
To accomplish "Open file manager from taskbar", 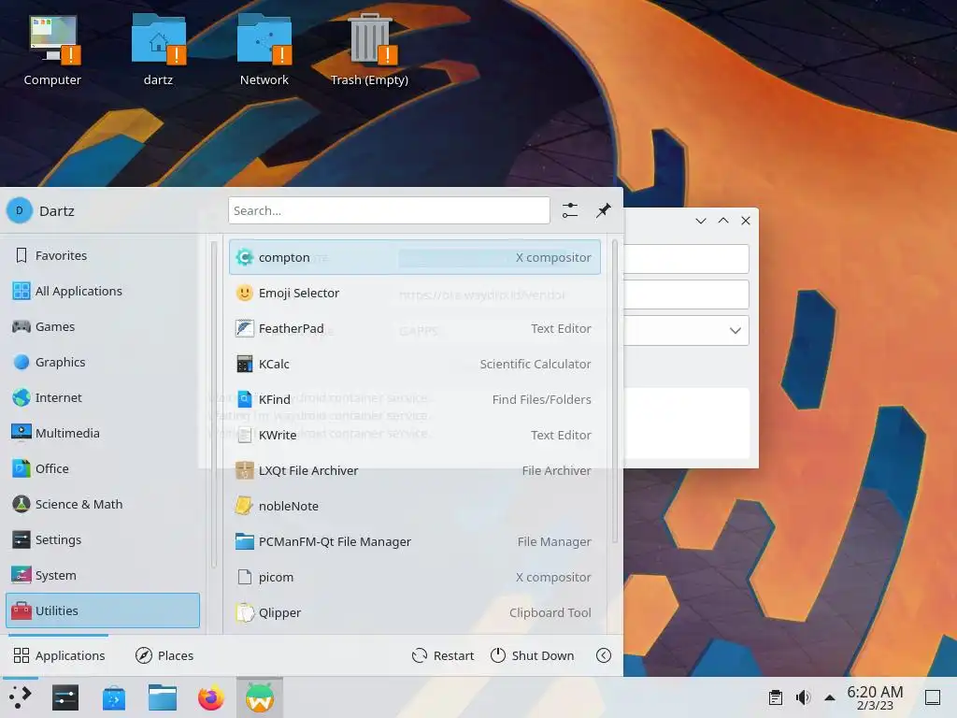I will (163, 697).
